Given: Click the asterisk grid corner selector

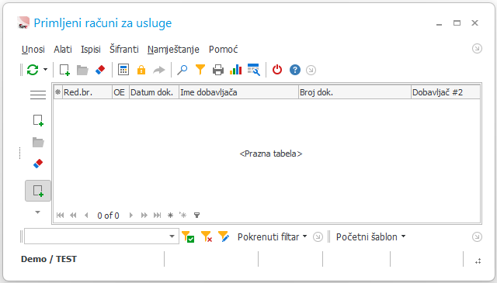Looking at the screenshot, I should (x=58, y=92).
